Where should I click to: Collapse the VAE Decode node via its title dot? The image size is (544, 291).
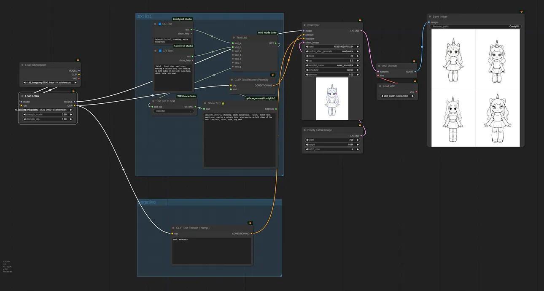379,66
